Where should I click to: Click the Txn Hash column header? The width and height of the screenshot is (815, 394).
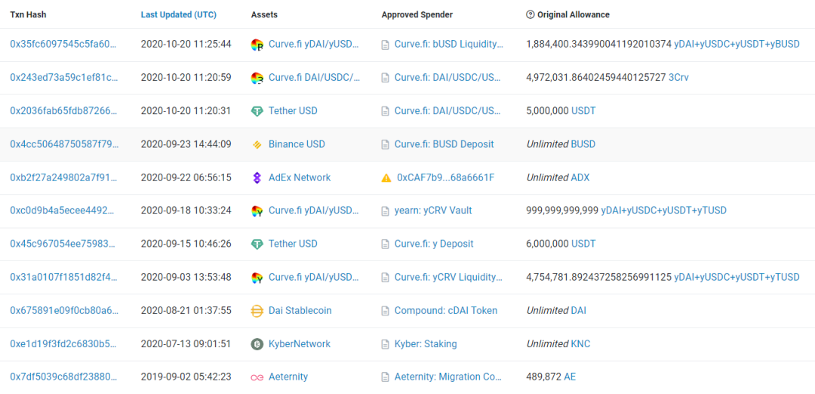tap(28, 14)
